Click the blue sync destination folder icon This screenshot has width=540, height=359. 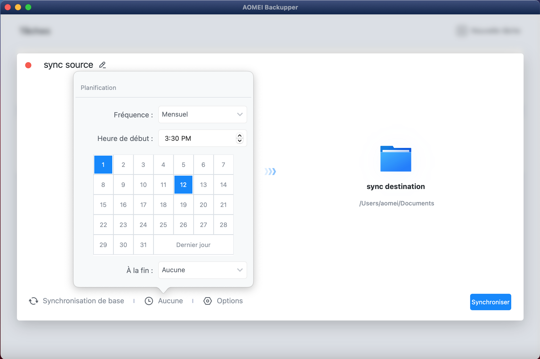(x=396, y=159)
